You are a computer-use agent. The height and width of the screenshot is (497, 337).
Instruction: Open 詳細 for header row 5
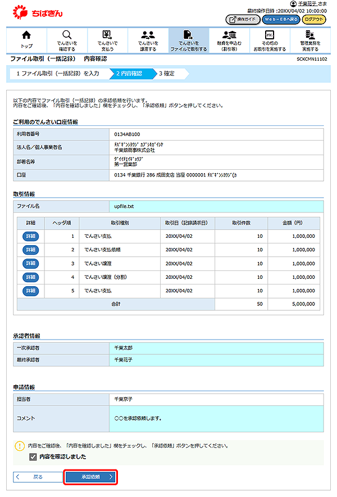coord(31,291)
